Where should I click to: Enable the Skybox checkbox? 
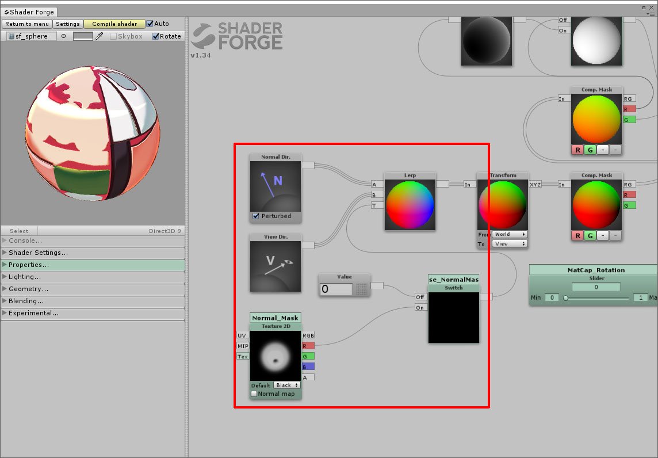click(x=113, y=36)
